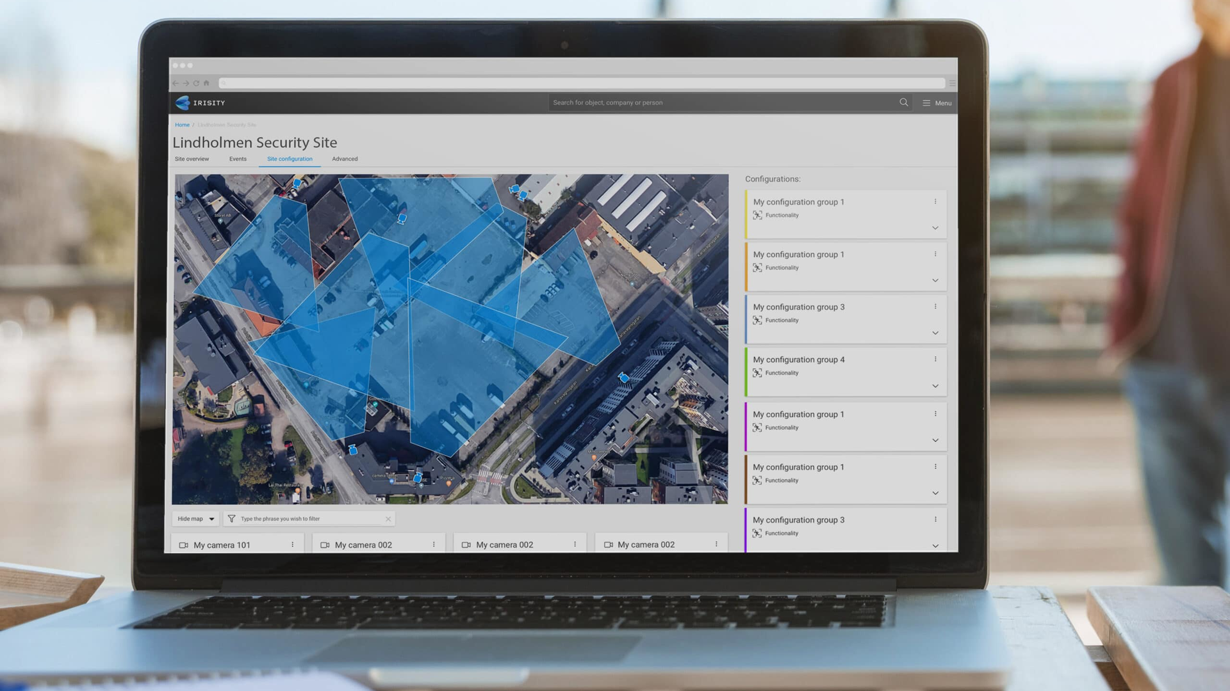1230x691 pixels.
Task: Click the filter funnel icon below map
Action: click(231, 519)
